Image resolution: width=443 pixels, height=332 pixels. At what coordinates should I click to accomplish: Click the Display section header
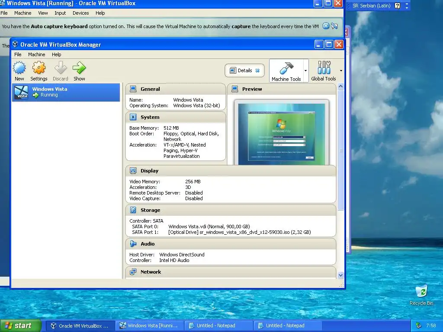(231, 170)
